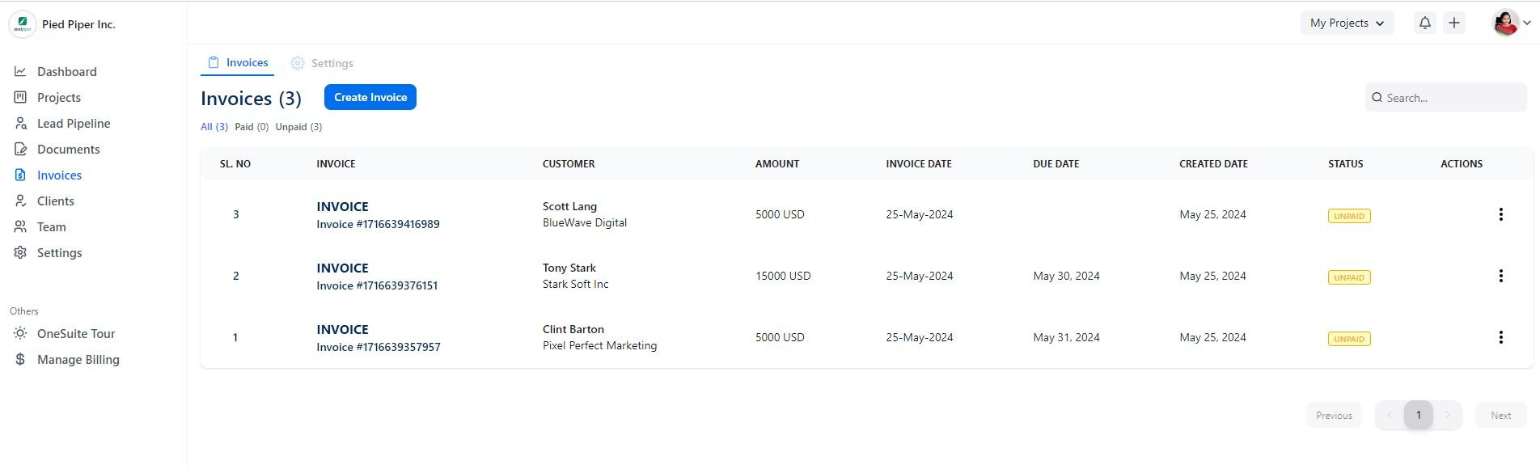Filter invoices by Paid (0)
Viewport: 1540px width, 469px height.
[x=252, y=127]
